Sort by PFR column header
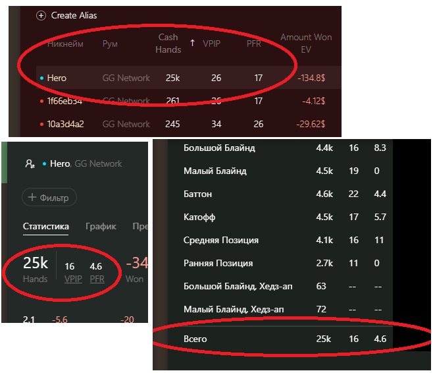 point(254,43)
